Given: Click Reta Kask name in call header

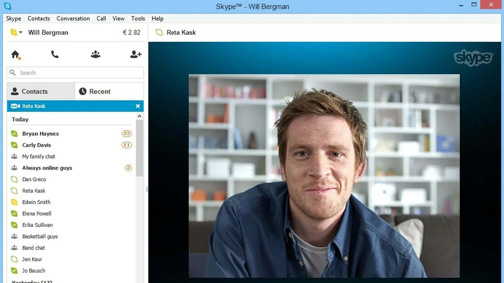Looking at the screenshot, I should [181, 32].
